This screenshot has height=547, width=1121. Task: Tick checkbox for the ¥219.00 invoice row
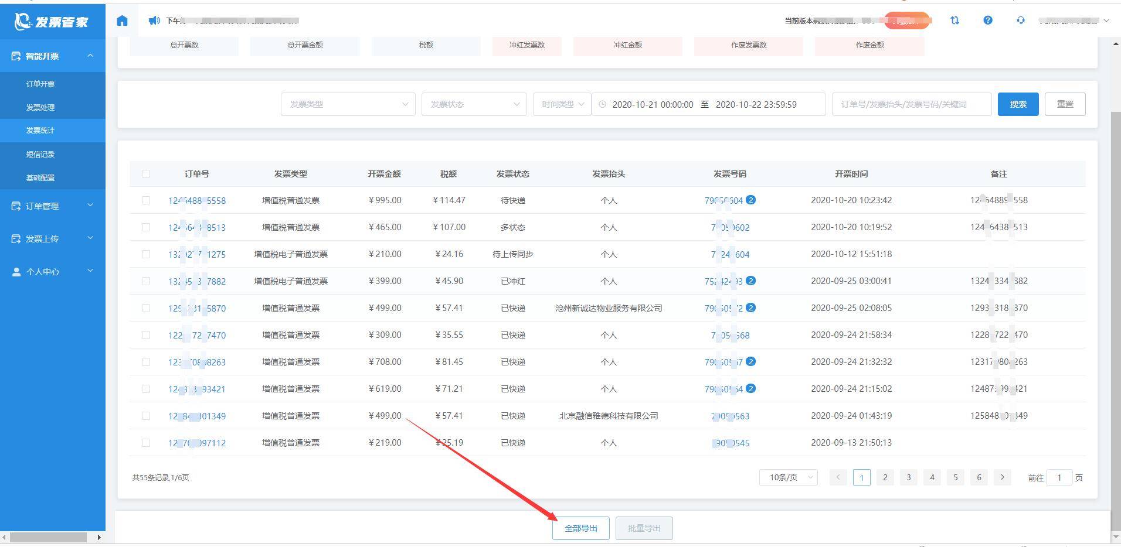coord(146,443)
